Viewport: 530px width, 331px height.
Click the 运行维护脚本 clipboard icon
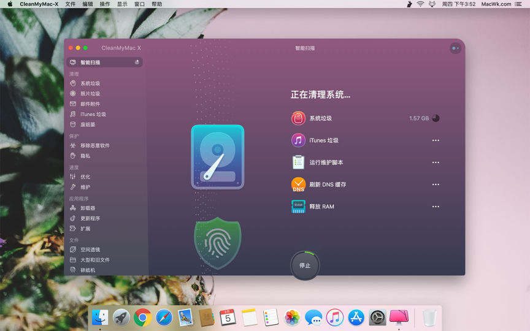click(x=298, y=162)
